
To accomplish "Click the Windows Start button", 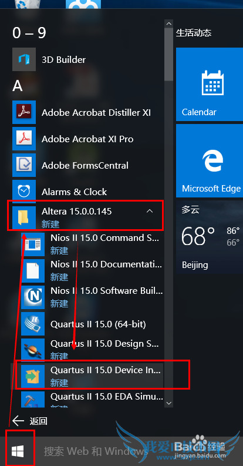I will (18, 451).
